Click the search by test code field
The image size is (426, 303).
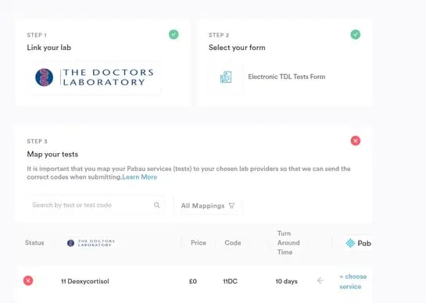tap(96, 205)
